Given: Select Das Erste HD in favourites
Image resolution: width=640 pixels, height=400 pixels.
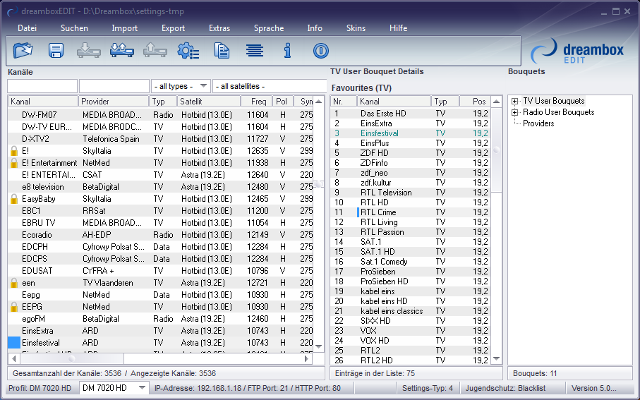Looking at the screenshot, I should (410, 114).
